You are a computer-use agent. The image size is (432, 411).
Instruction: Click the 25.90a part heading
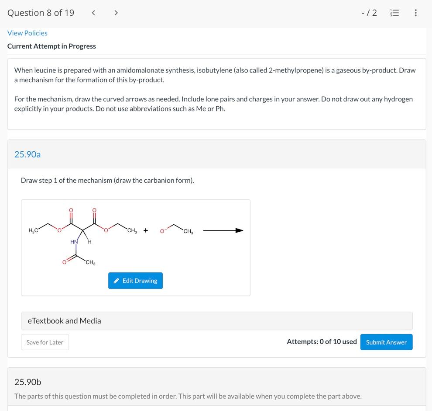click(27, 154)
